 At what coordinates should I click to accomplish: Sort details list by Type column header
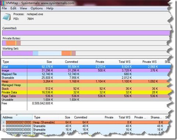click(46, 117)
